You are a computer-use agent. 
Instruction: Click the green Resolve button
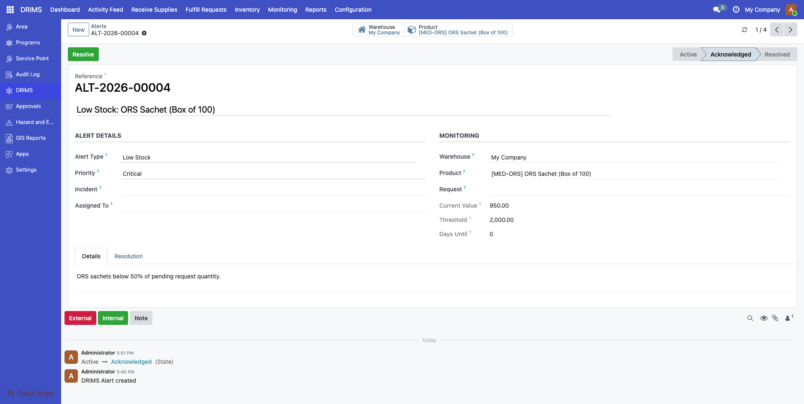click(83, 54)
